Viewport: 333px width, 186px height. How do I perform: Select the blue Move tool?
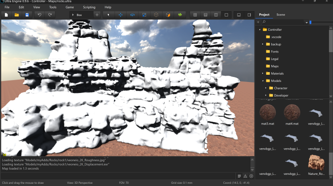tap(120, 15)
